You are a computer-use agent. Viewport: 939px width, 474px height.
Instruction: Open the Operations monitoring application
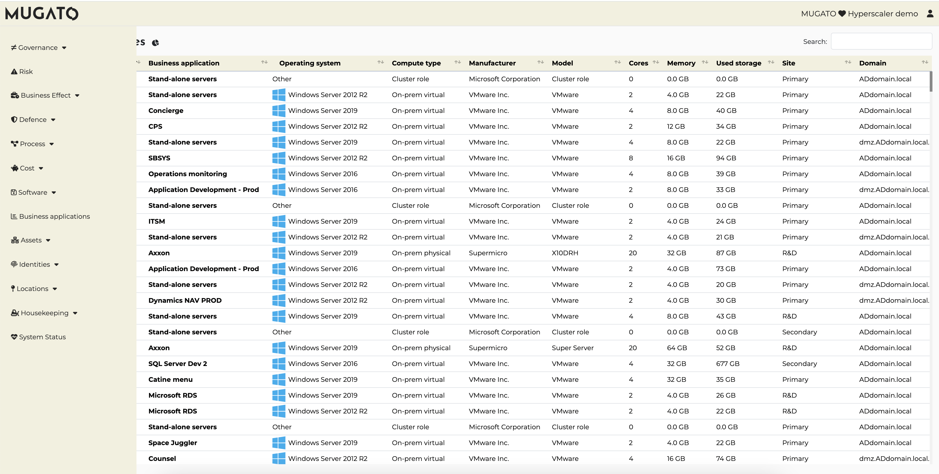(x=187, y=174)
